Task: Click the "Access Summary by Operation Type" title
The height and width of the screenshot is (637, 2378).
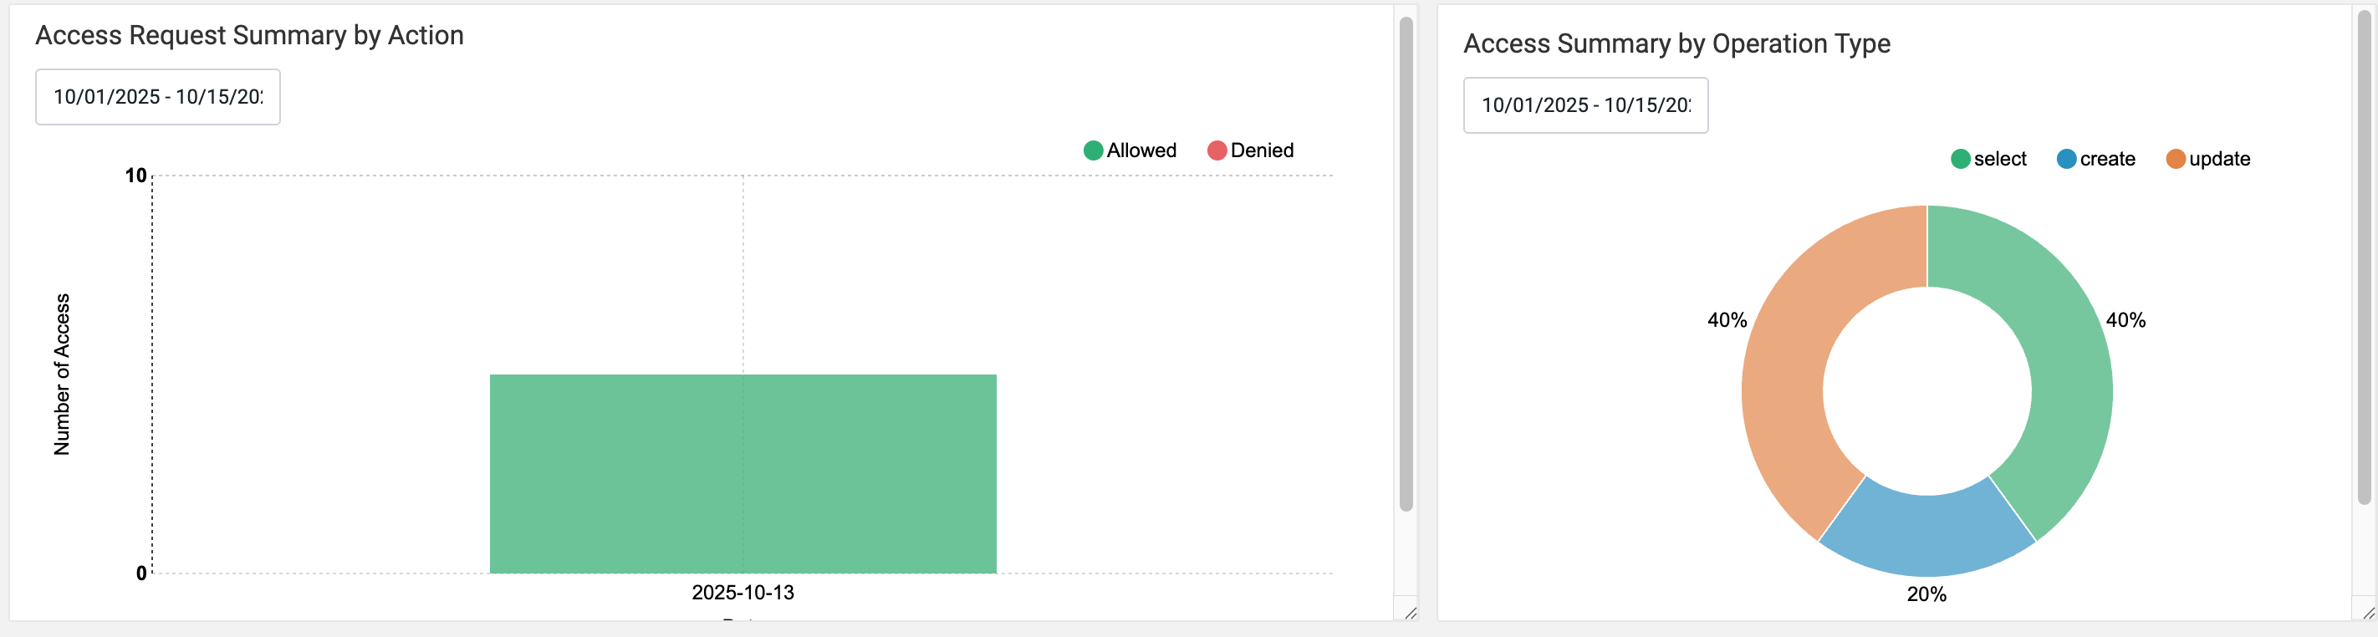Action: pyautogui.click(x=1676, y=43)
